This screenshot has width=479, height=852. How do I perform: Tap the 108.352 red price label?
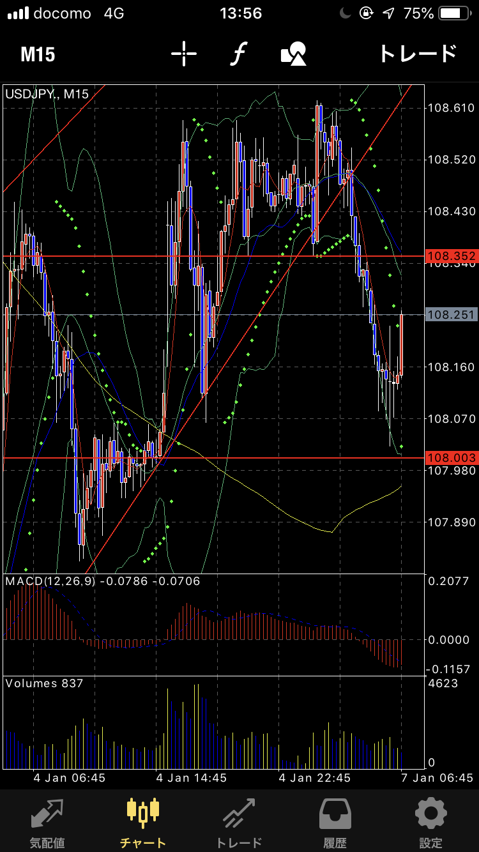coord(452,257)
